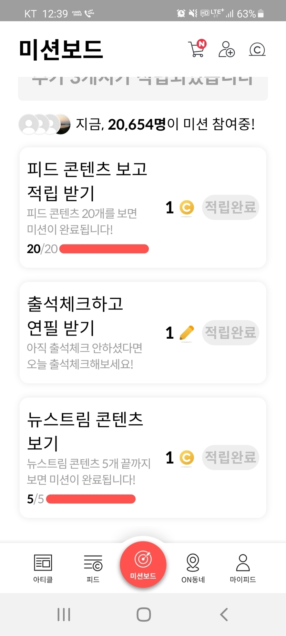Tap the participant profile avatars

pyautogui.click(x=44, y=124)
